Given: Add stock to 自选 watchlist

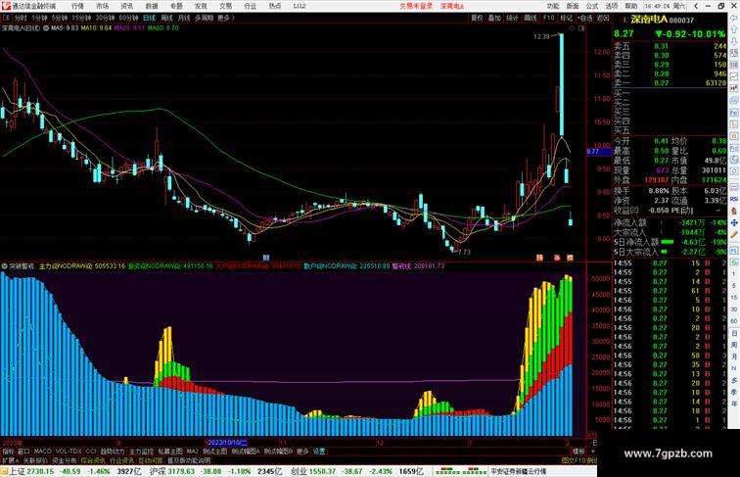Looking at the screenshot, I should click(584, 18).
